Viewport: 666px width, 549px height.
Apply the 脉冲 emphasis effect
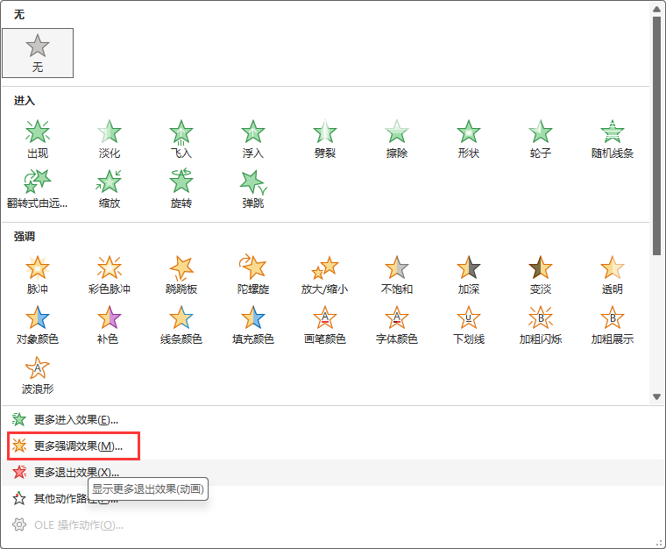coord(38,275)
